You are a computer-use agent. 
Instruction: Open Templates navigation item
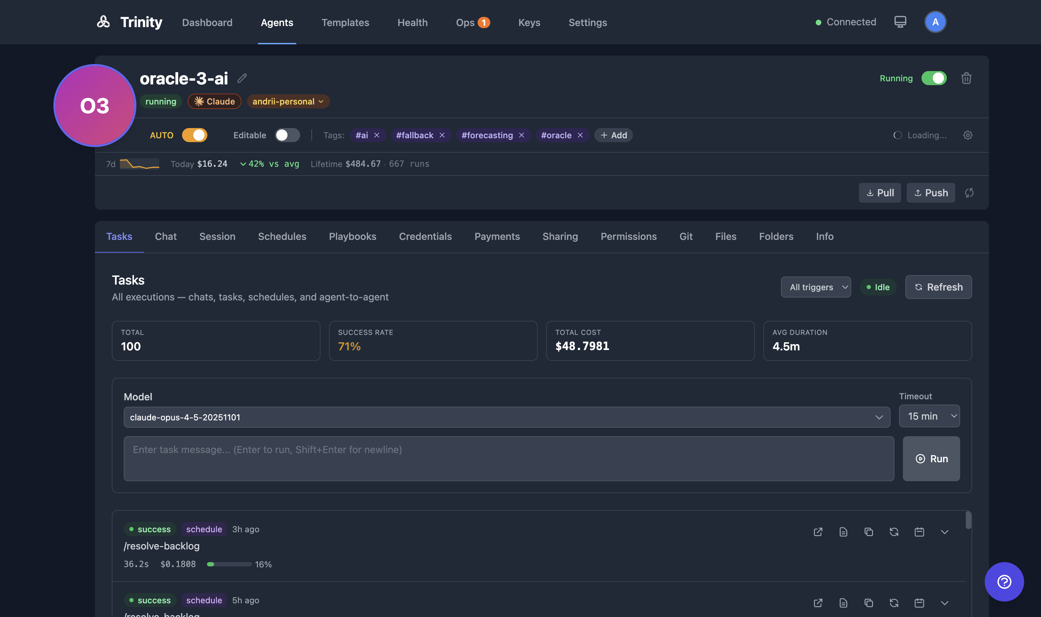point(345,23)
